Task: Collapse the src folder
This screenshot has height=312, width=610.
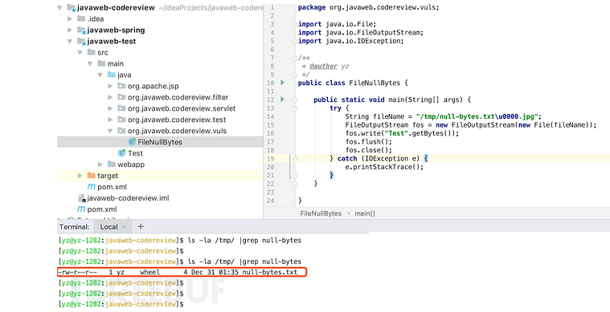Action: pos(80,52)
